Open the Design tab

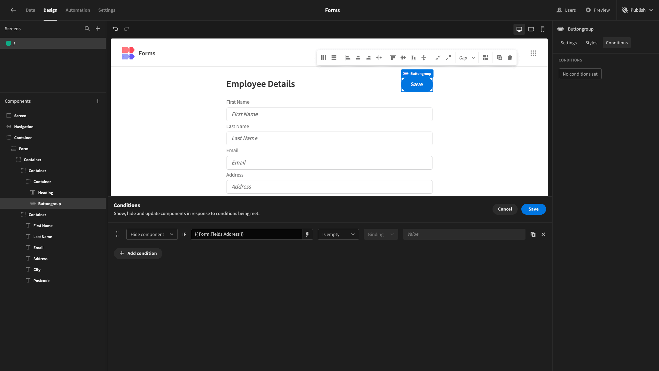(x=50, y=10)
